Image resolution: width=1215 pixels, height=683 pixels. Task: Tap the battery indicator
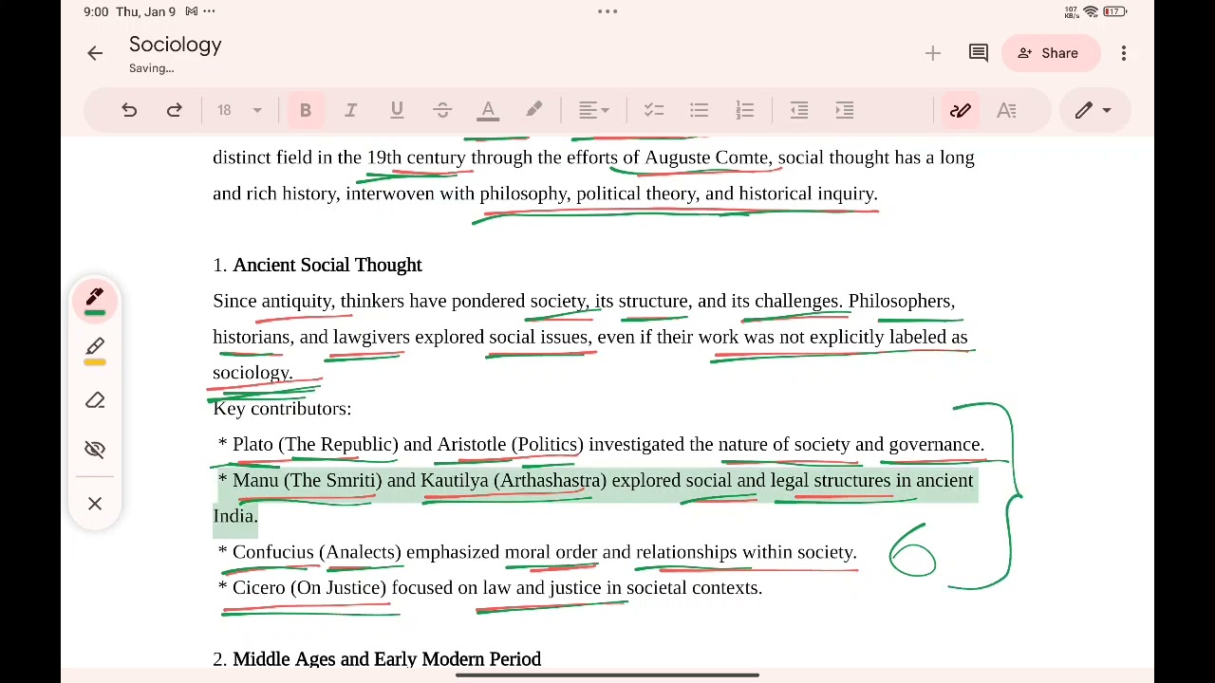tap(1114, 11)
